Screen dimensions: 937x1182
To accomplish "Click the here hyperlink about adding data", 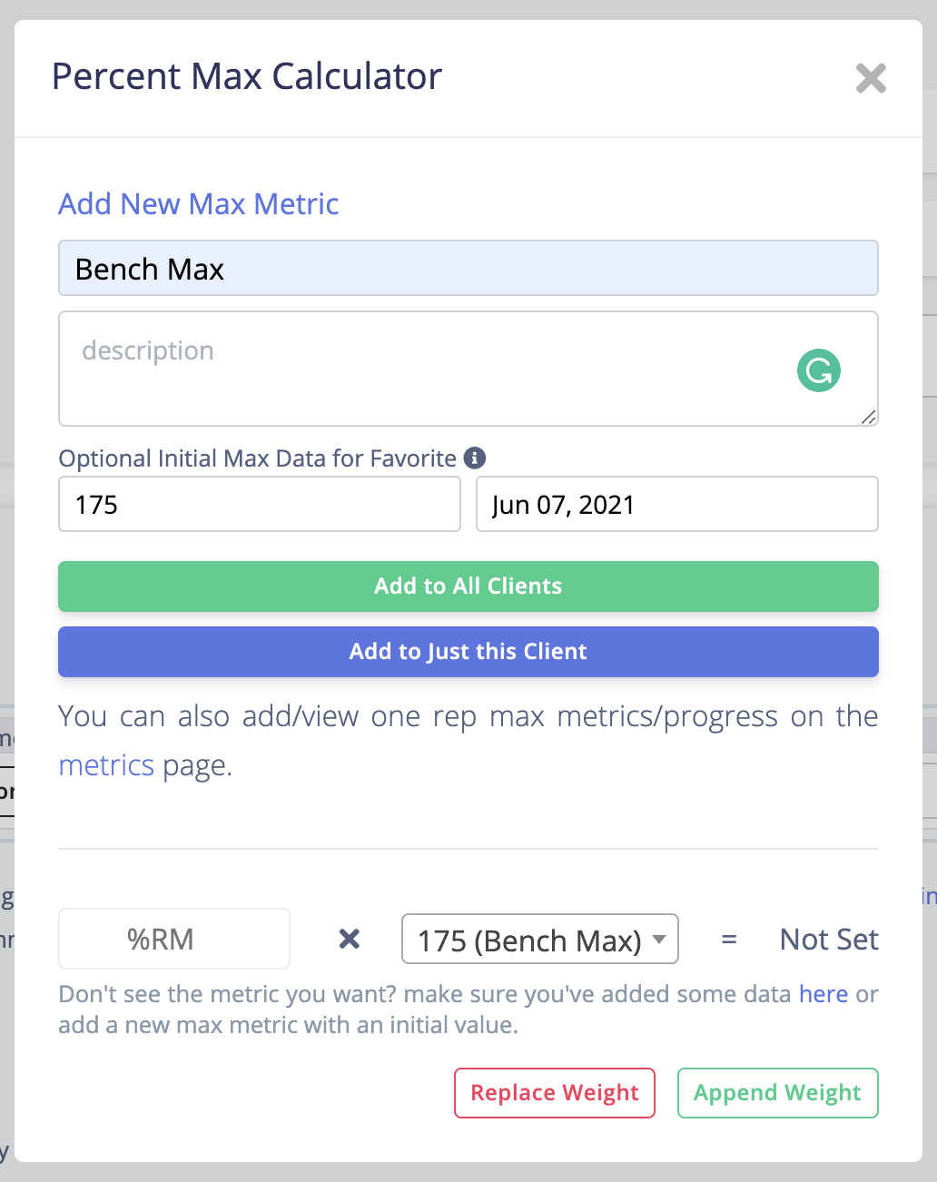I will (x=823, y=994).
